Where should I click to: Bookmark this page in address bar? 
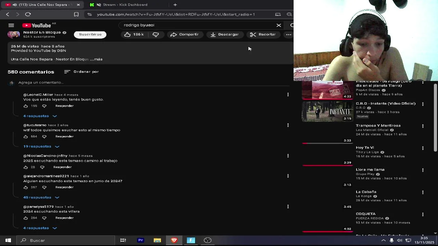pyautogui.click(x=76, y=14)
